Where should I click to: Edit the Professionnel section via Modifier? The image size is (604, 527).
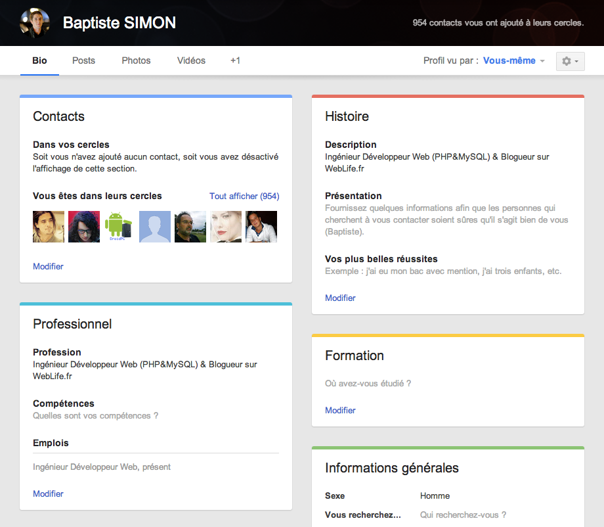(48, 493)
